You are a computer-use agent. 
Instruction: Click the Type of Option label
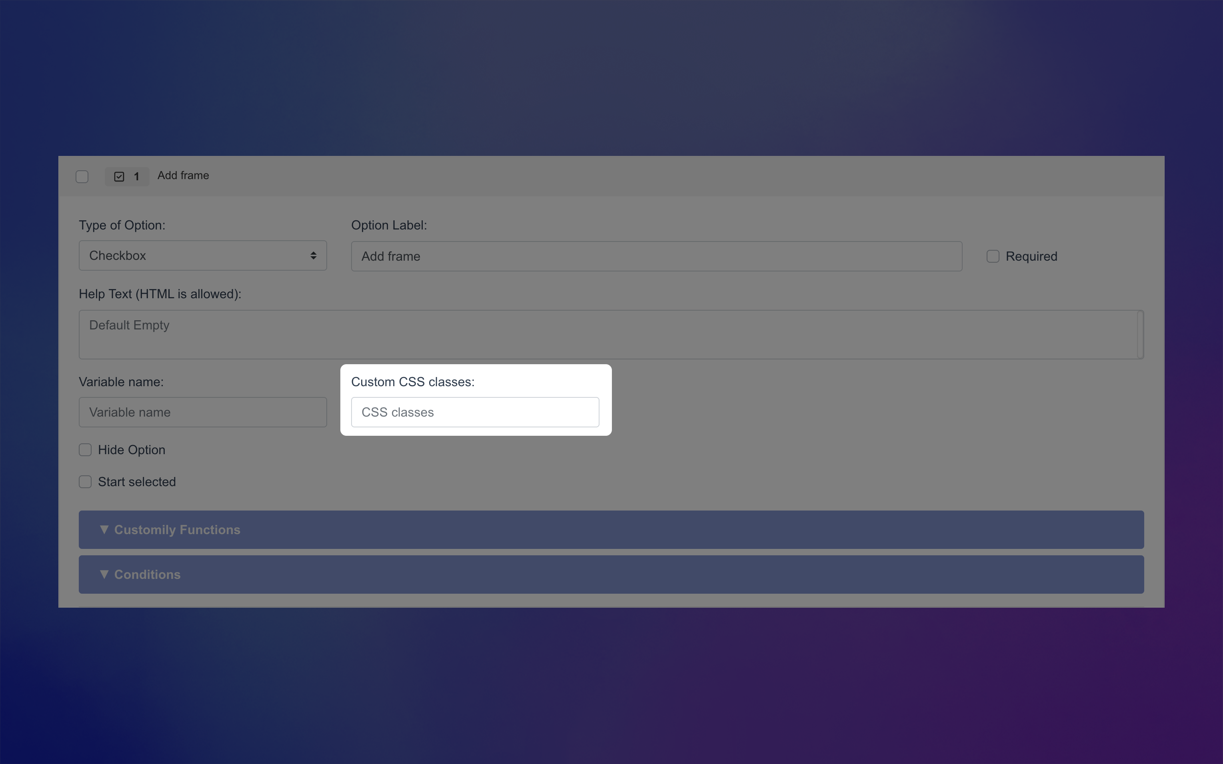click(x=122, y=225)
